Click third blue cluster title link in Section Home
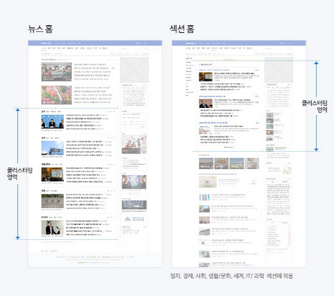 [x=213, y=123]
